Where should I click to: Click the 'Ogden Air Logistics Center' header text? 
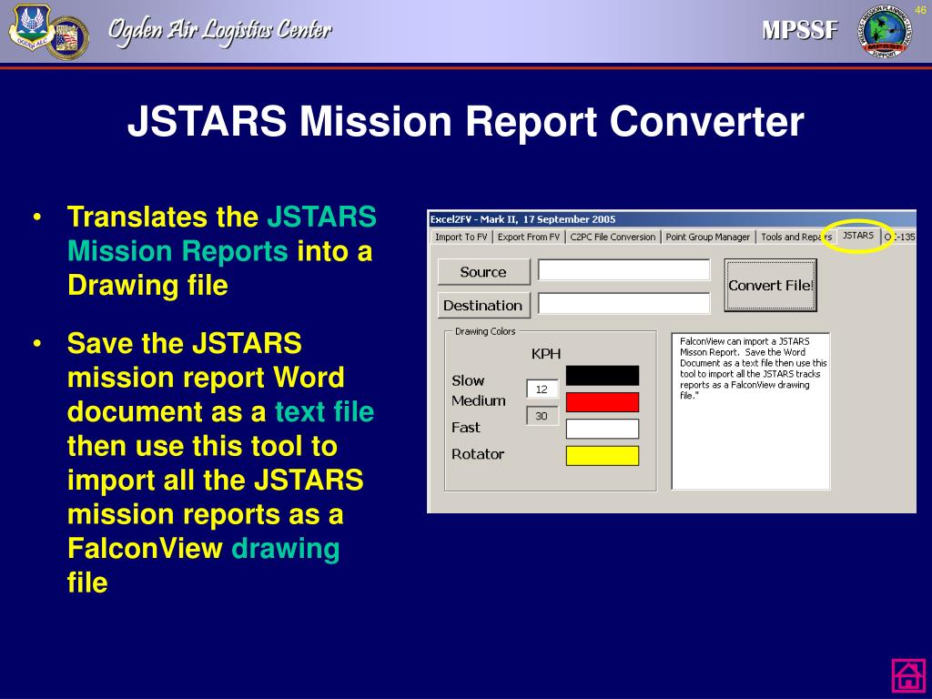click(220, 30)
